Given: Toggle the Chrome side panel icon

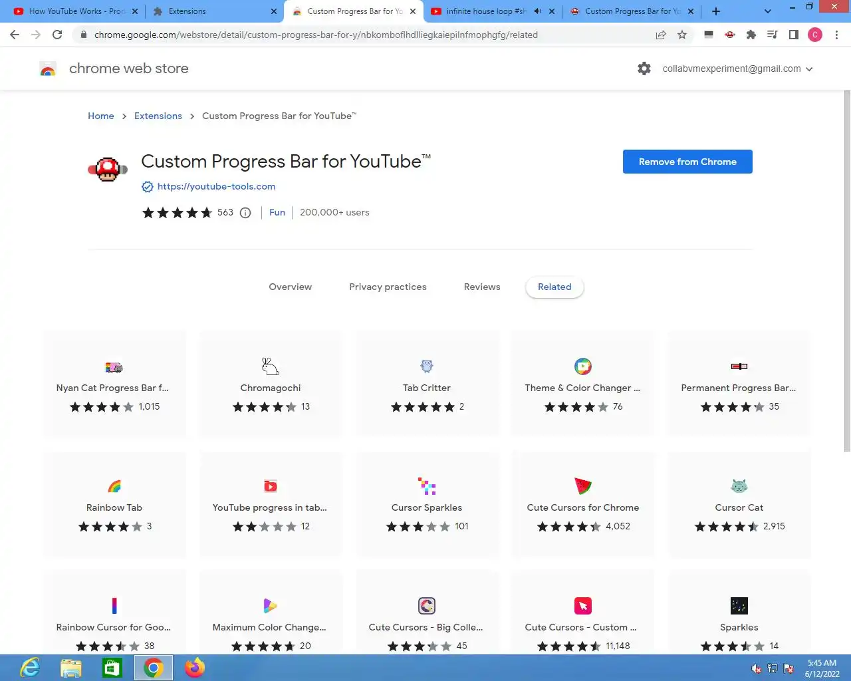Looking at the screenshot, I should pos(794,35).
